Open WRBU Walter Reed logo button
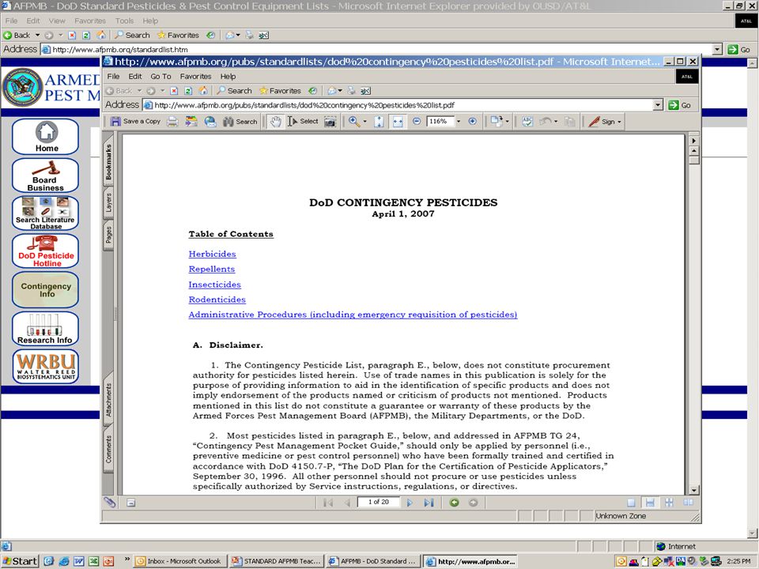 point(46,367)
